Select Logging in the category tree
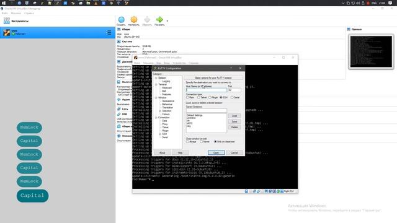397x223 pixels. (166, 81)
